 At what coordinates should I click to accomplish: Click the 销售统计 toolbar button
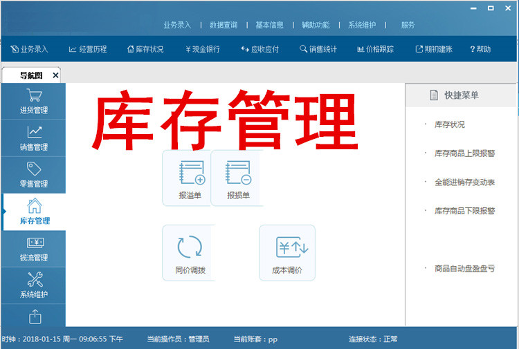(318, 49)
